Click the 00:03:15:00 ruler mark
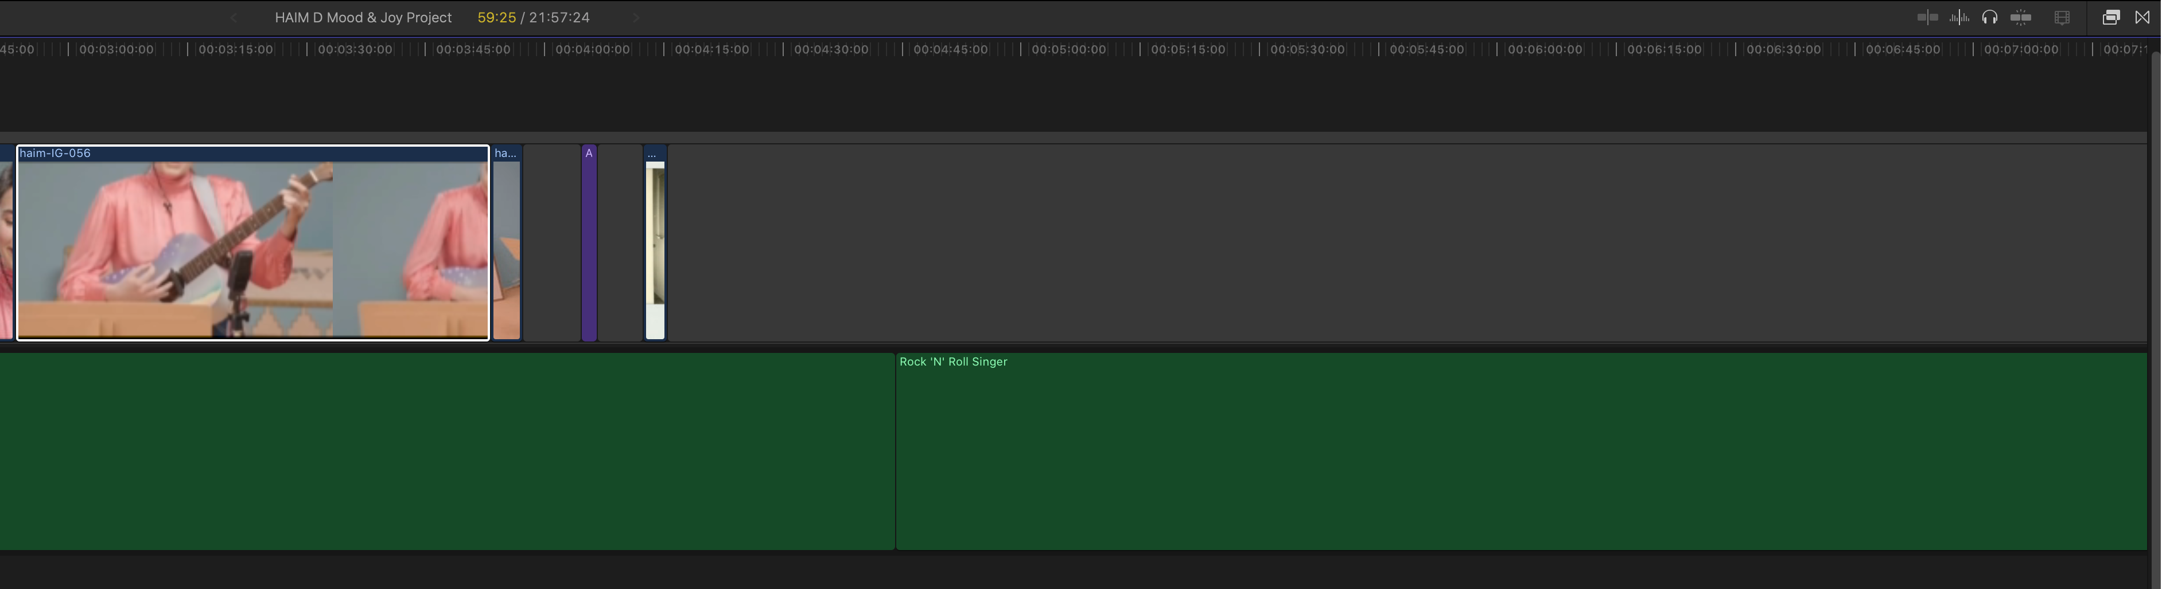The height and width of the screenshot is (589, 2162). pos(236,49)
